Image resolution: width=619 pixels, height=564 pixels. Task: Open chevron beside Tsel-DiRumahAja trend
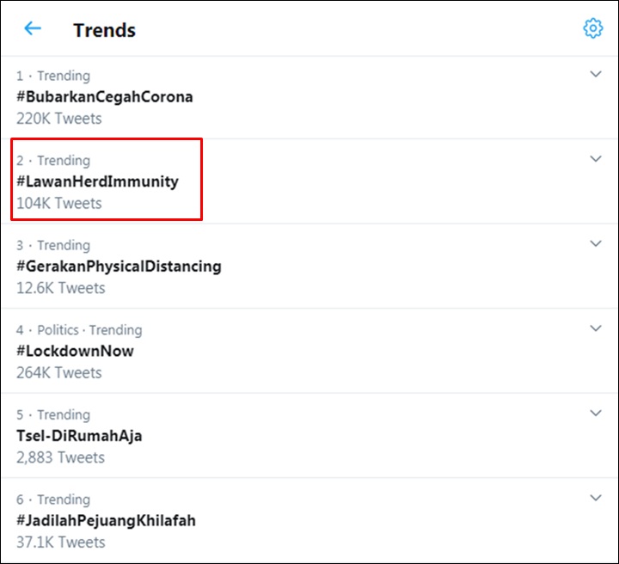[595, 414]
